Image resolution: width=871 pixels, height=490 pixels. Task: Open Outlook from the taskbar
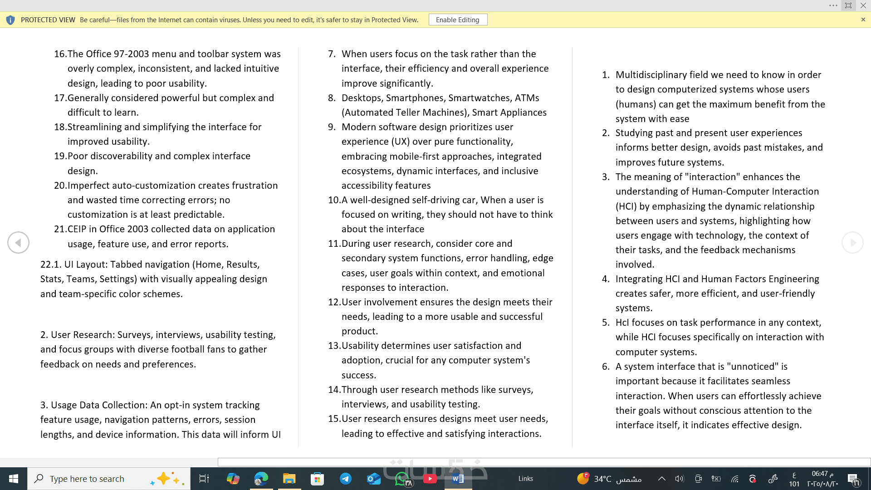tap(373, 479)
